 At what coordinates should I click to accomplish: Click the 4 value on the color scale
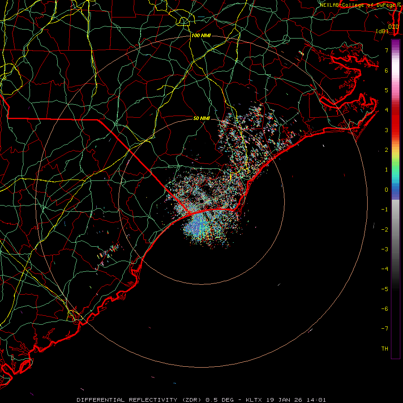coord(386,110)
